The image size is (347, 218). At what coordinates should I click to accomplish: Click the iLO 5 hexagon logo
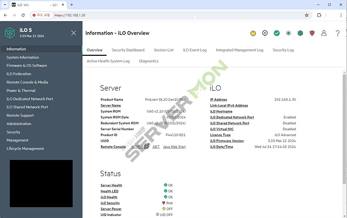10,33
